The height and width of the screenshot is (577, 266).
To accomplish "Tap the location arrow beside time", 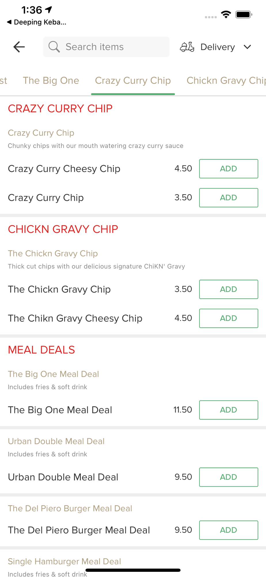I will pyautogui.click(x=49, y=10).
